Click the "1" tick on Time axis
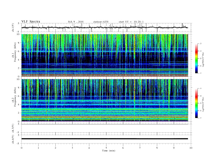 tap(39, 148)
